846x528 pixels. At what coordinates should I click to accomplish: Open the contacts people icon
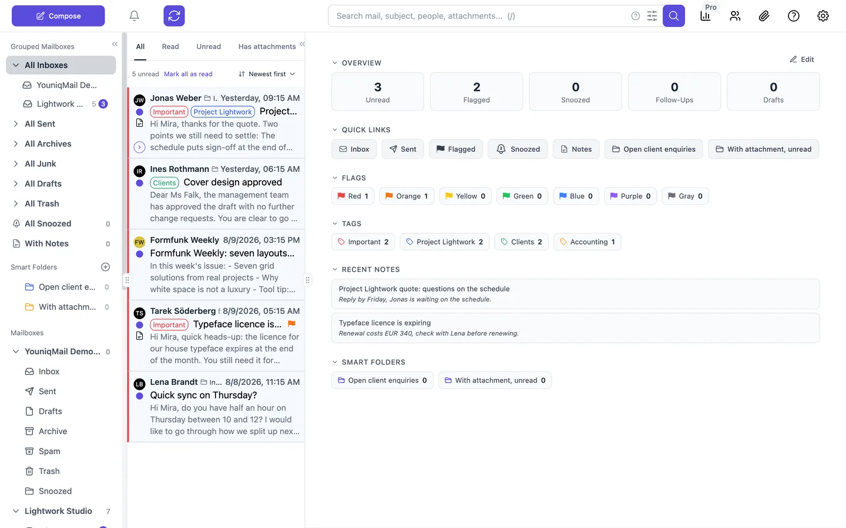pyautogui.click(x=735, y=16)
